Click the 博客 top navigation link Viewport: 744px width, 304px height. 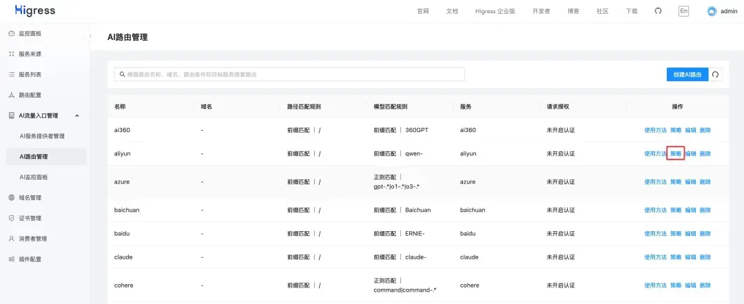click(x=573, y=12)
